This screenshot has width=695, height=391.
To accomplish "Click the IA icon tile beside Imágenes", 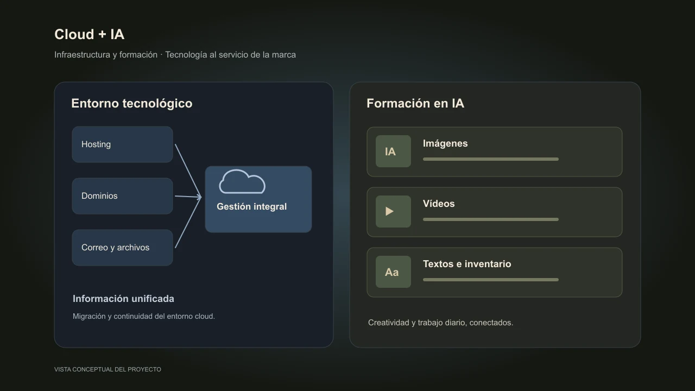I will [393, 152].
